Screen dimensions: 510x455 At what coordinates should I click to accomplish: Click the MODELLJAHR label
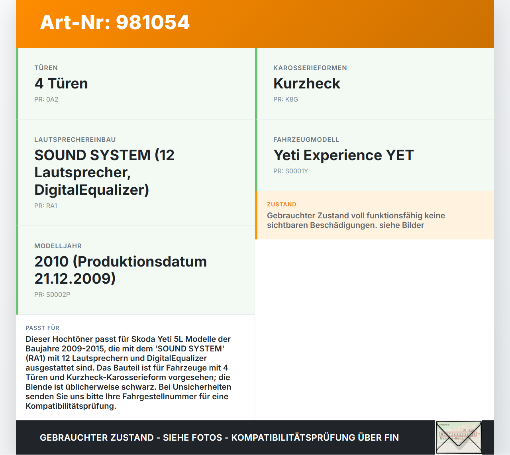(58, 246)
